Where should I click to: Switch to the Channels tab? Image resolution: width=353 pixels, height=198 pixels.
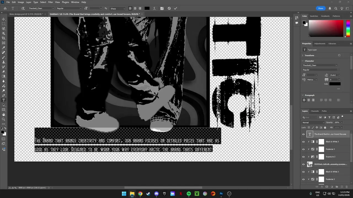315,111
